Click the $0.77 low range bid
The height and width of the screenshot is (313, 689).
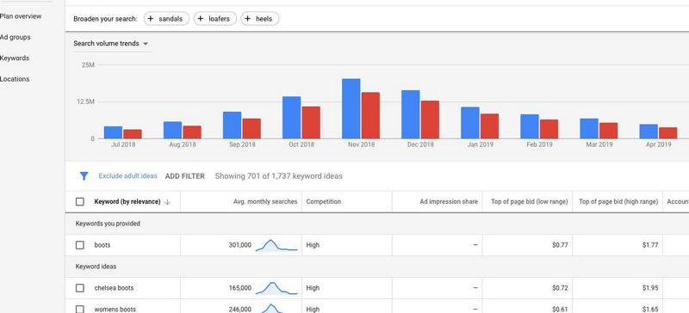coord(560,245)
